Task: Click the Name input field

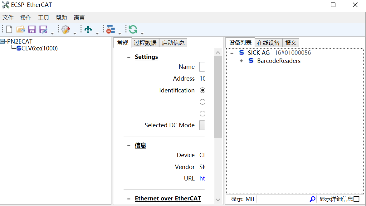Action: (202, 67)
